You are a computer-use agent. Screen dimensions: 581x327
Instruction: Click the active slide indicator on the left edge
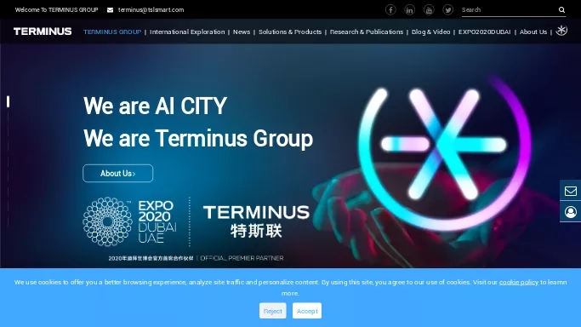[8, 101]
